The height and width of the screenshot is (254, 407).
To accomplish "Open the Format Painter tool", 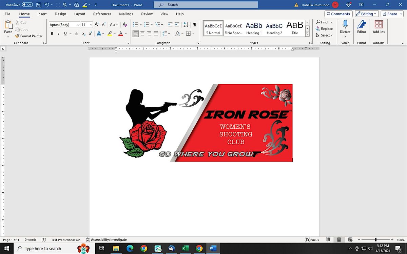I will pyautogui.click(x=29, y=36).
